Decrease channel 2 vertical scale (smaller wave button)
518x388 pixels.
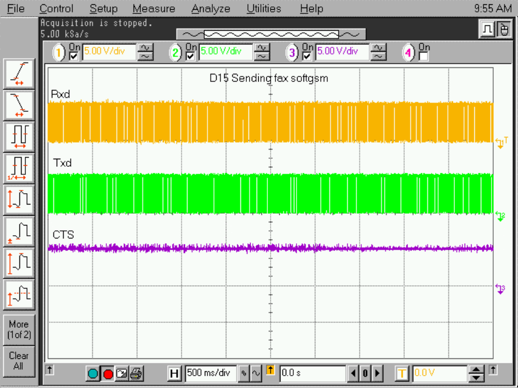[x=262, y=57]
